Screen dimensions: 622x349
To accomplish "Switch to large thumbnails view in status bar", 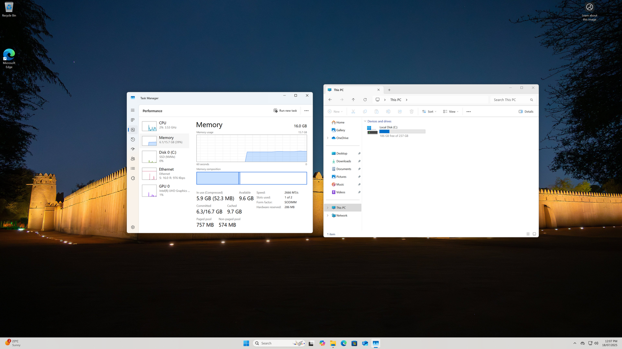I will pos(534,234).
